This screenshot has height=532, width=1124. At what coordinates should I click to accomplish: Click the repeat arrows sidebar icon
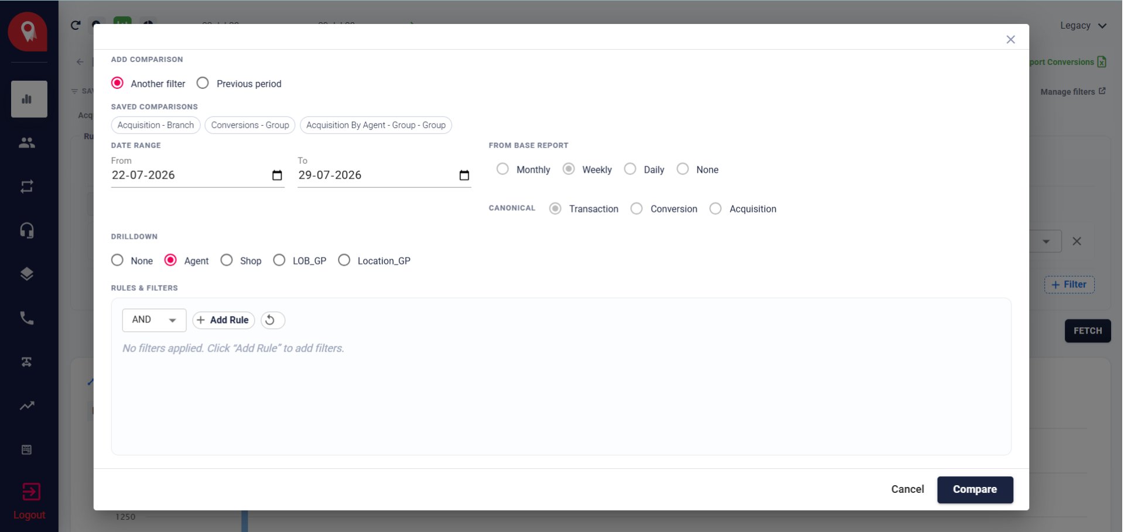coord(27,187)
